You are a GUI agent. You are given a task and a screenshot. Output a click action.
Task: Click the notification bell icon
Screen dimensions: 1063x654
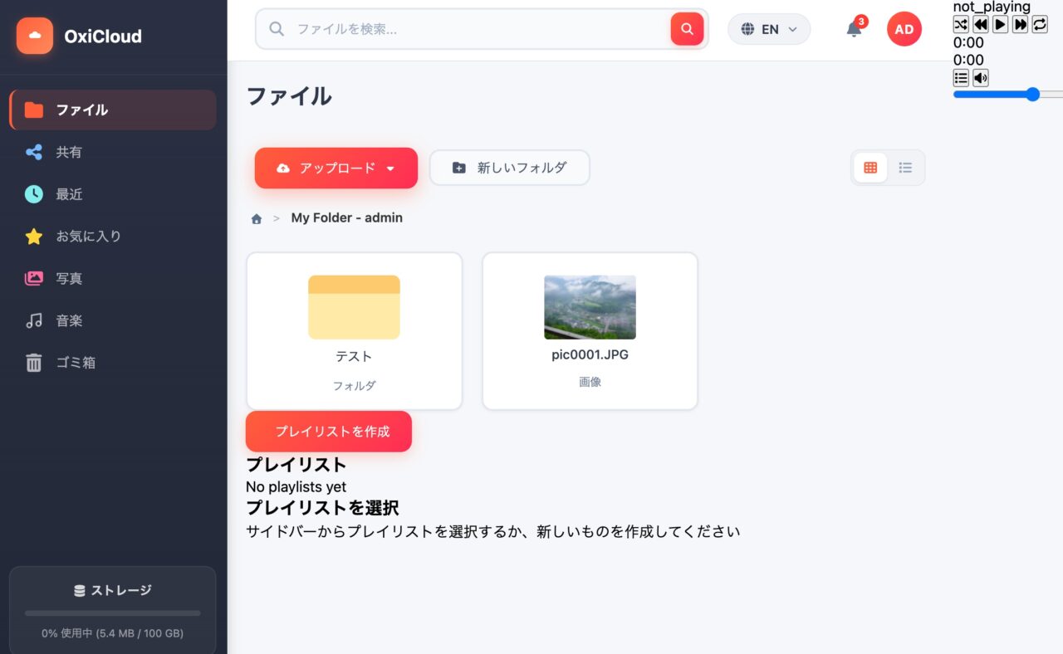pos(854,30)
